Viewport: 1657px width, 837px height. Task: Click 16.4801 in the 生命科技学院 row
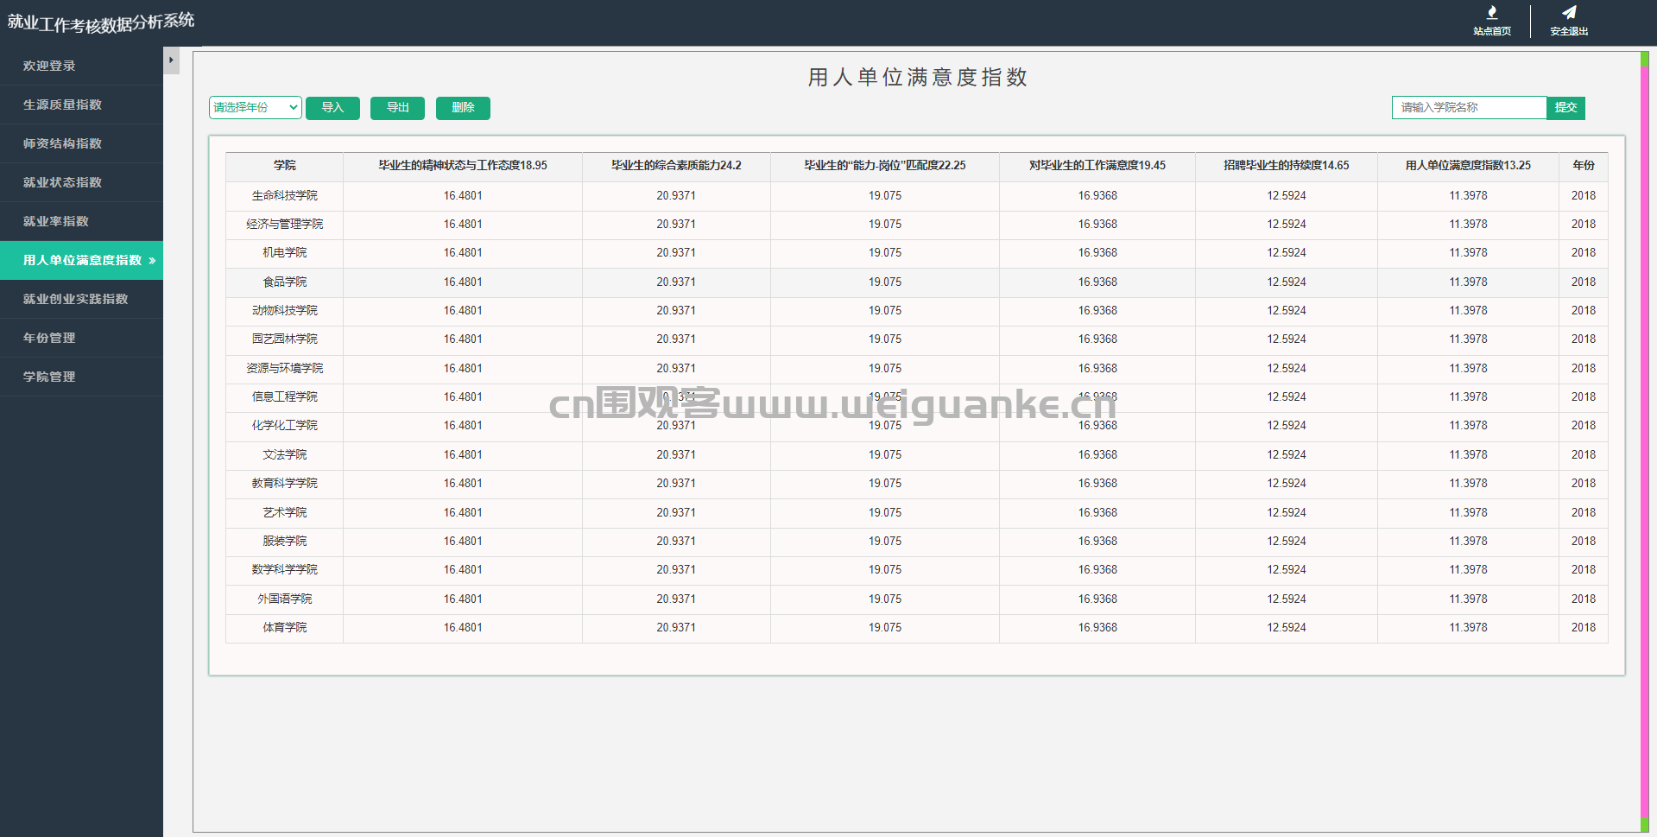[x=463, y=196]
